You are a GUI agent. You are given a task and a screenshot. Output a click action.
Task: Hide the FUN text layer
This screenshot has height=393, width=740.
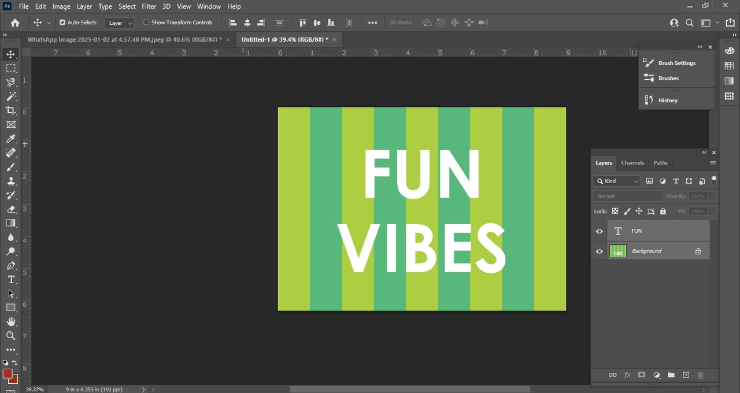[599, 231]
